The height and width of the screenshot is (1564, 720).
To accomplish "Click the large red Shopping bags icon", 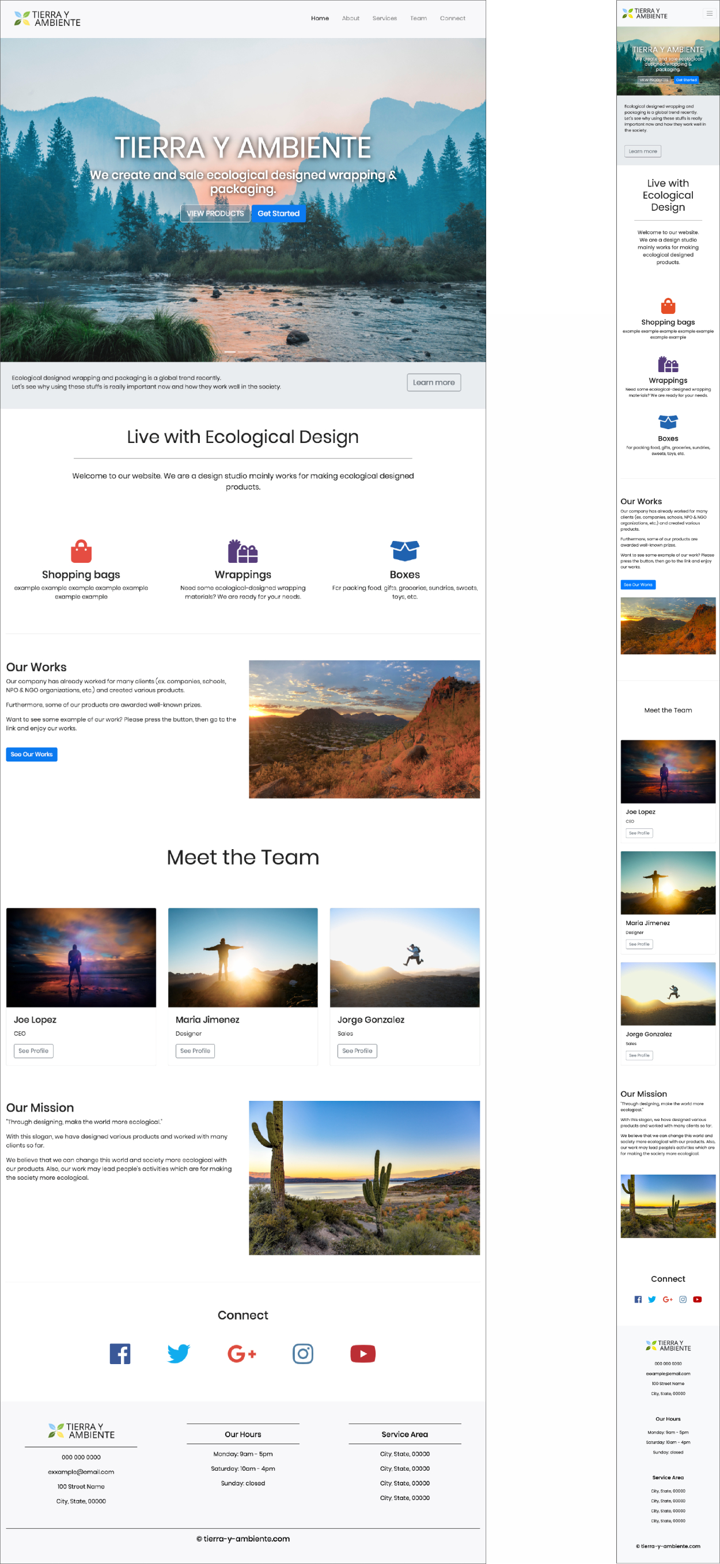I will click(81, 551).
